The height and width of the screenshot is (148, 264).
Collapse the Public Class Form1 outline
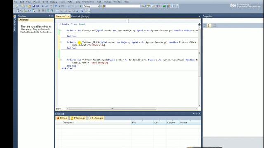point(61,25)
